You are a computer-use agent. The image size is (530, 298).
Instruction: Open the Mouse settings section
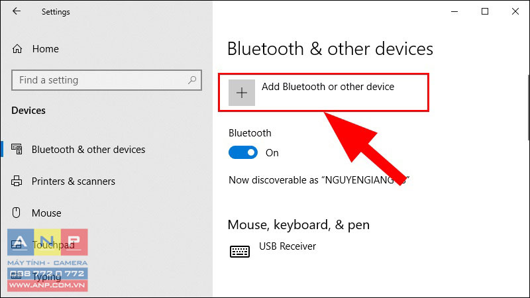click(x=46, y=213)
